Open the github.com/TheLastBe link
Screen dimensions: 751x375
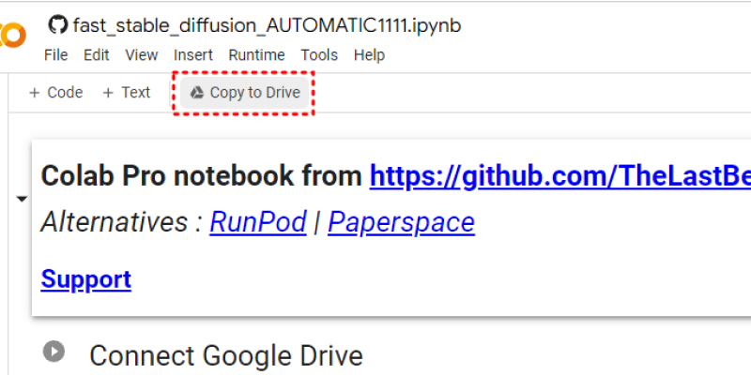pyautogui.click(x=559, y=176)
